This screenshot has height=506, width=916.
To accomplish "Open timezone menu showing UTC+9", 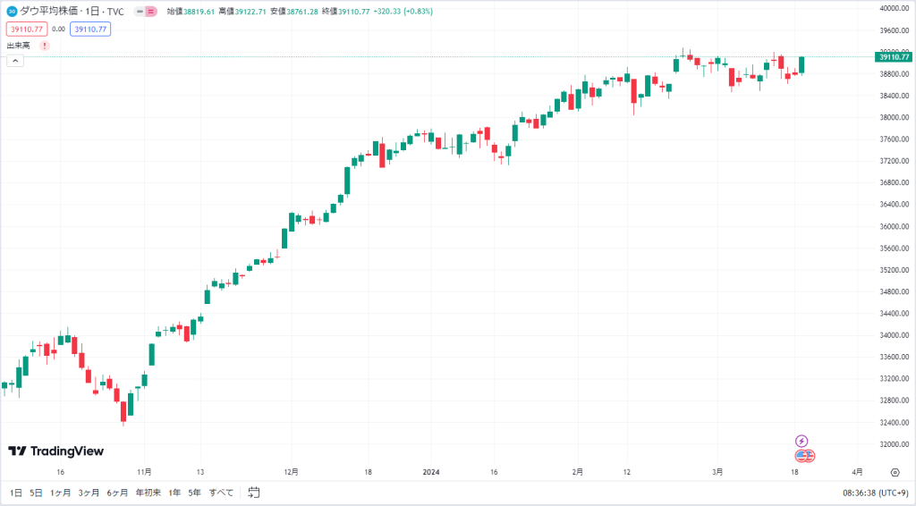I will 875,493.
